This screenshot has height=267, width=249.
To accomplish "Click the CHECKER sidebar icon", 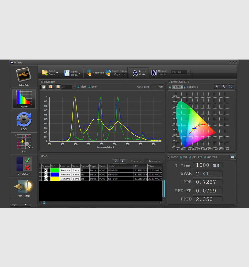I will pos(24,166).
